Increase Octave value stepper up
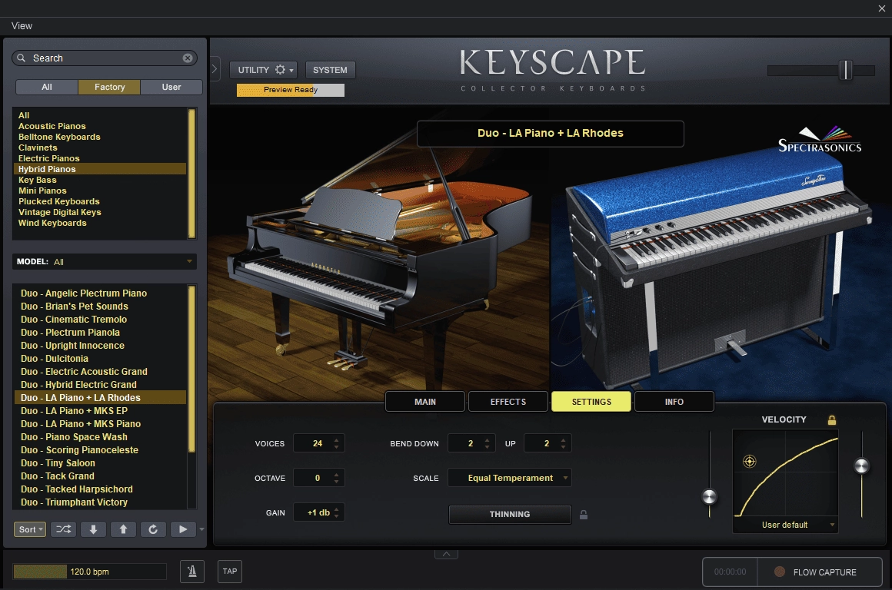892x590 pixels. [336, 474]
